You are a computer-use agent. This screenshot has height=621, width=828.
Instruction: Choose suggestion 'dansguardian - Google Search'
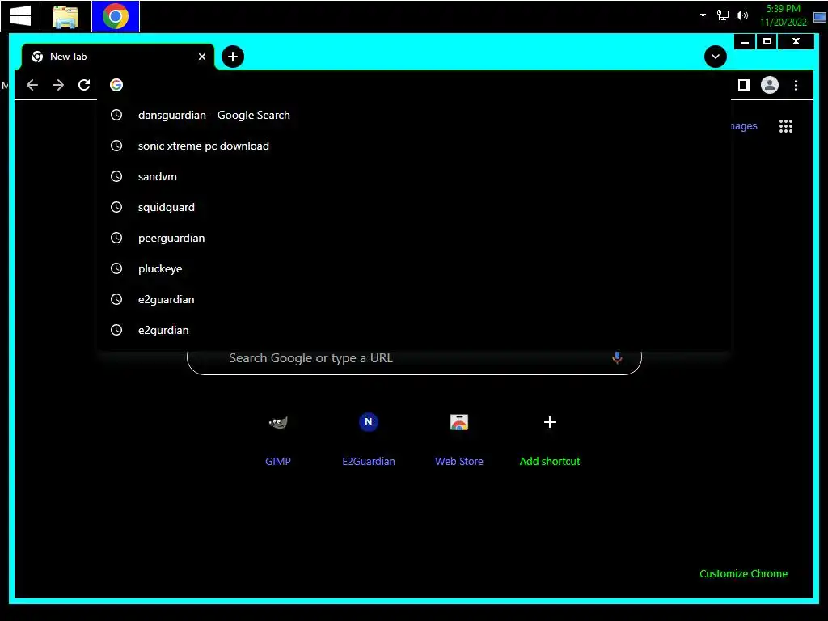414,115
